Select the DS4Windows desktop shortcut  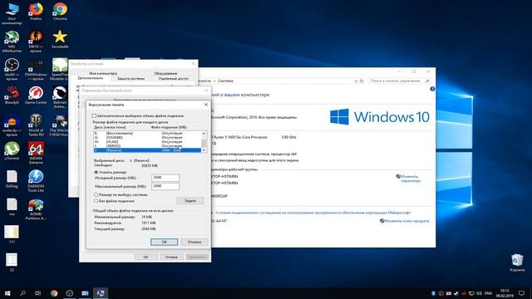pos(36,69)
